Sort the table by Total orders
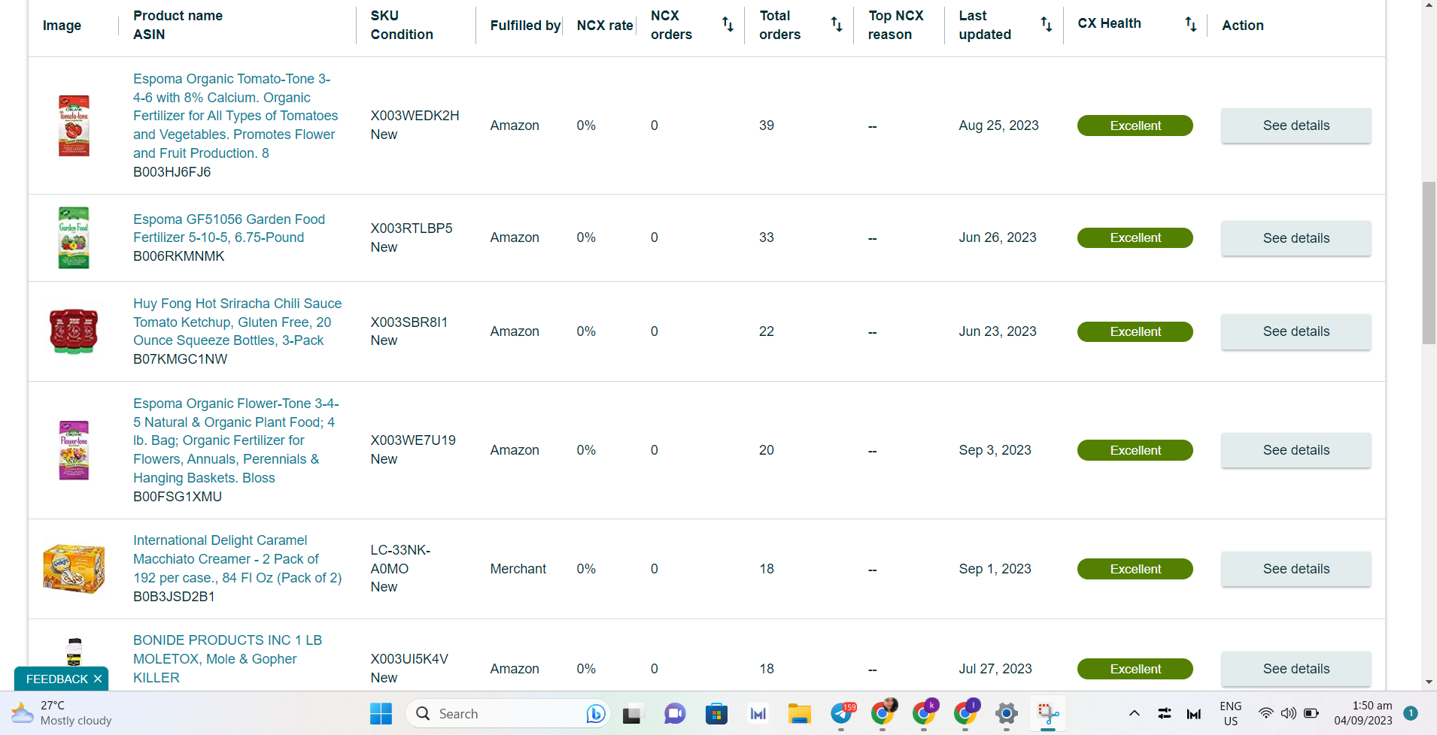 pyautogui.click(x=837, y=25)
